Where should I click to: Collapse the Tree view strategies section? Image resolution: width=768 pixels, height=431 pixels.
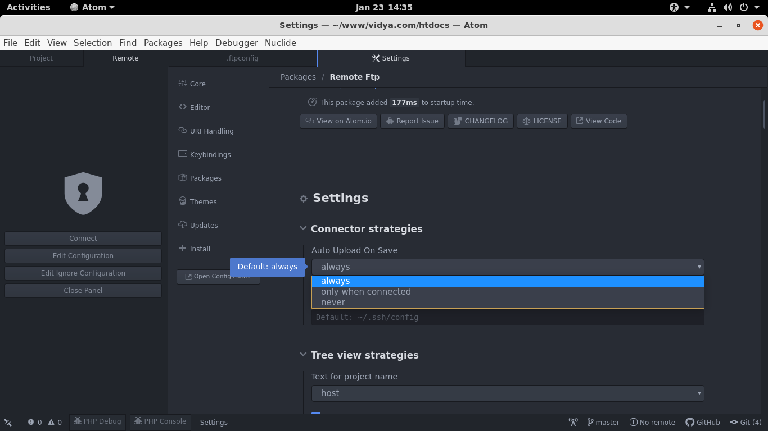pos(303,355)
